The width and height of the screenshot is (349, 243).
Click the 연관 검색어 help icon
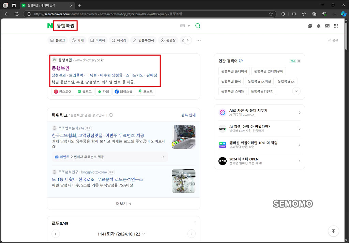(241, 61)
